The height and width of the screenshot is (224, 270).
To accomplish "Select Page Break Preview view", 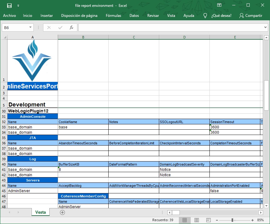I will (x=208, y=220).
